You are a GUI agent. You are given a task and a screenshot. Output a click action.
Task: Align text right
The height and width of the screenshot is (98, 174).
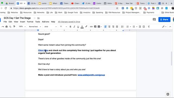tap(113, 27)
